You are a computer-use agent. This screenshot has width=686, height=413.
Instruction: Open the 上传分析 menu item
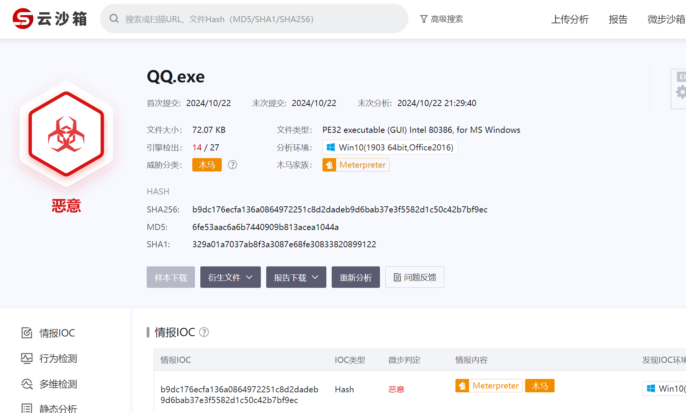(570, 19)
